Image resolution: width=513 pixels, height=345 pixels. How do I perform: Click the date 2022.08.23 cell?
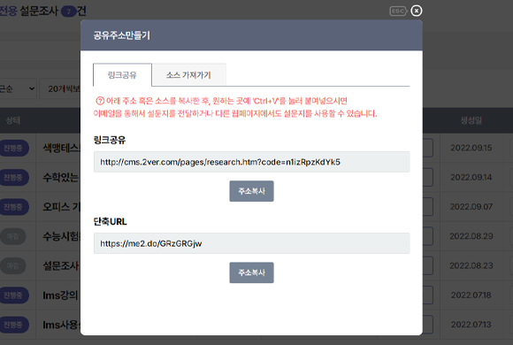click(x=471, y=265)
